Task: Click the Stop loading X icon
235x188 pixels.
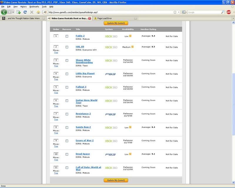Action: point(32,12)
